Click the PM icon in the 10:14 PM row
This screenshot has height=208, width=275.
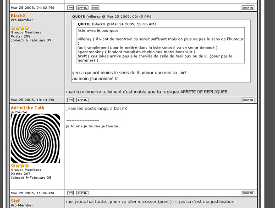tap(70, 99)
